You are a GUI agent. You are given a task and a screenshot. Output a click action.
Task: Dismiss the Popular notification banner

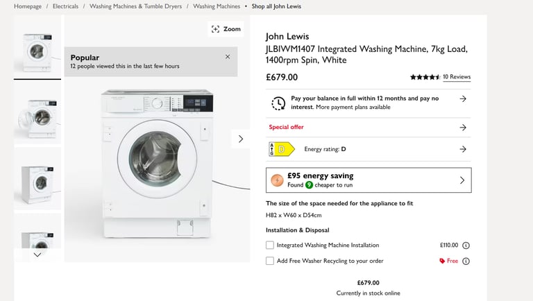228,57
